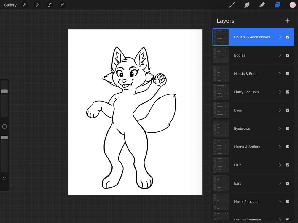Select the Eyes group name
298x223 pixels.
click(x=238, y=110)
